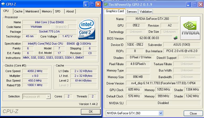Close the GPU-Z window with the X

click(x=201, y=5)
